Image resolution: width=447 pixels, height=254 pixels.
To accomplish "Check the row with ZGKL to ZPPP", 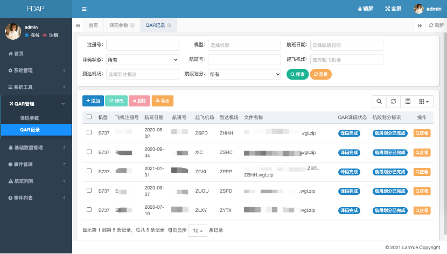I will pyautogui.click(x=89, y=171).
